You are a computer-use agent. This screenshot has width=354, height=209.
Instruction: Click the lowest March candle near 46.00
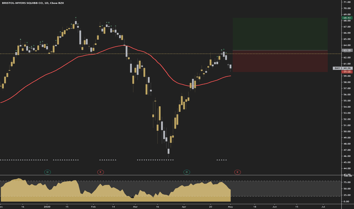click(x=168, y=151)
